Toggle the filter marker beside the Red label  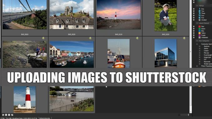(x=194, y=27)
